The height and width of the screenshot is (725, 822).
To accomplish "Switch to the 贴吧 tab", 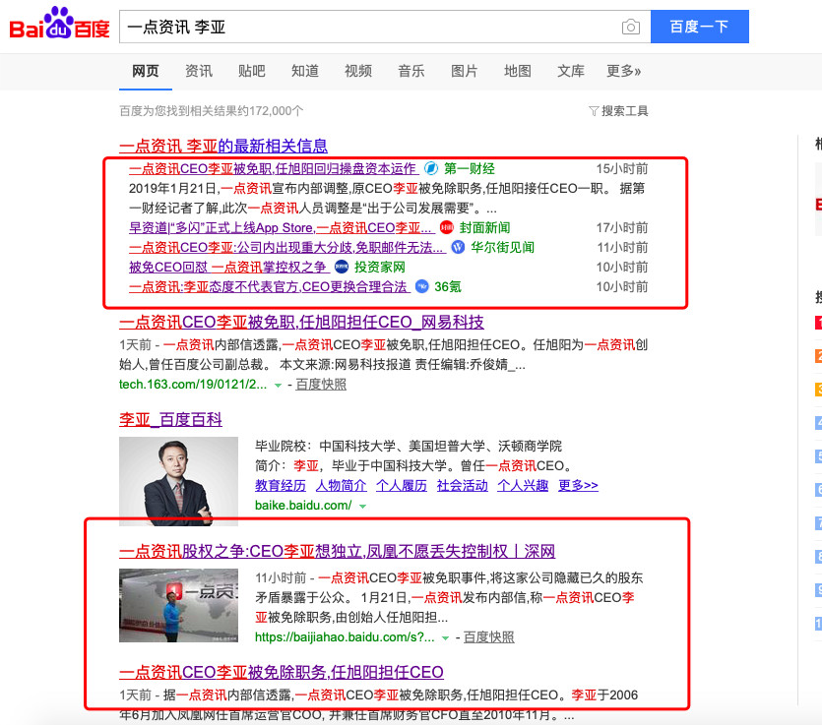I will click(252, 71).
